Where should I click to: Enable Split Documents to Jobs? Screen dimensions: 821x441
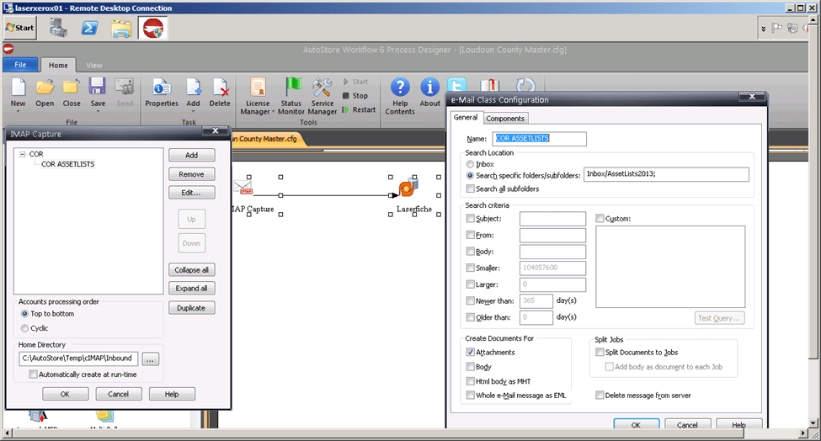pos(600,353)
